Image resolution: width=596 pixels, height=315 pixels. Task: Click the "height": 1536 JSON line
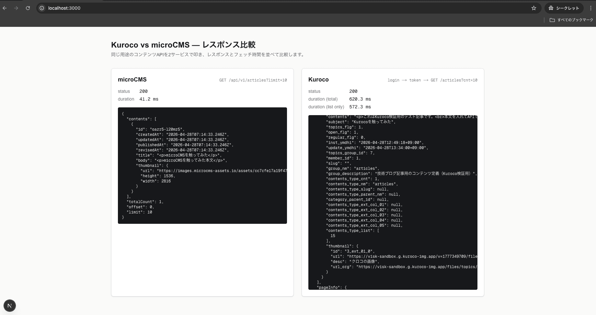point(158,176)
